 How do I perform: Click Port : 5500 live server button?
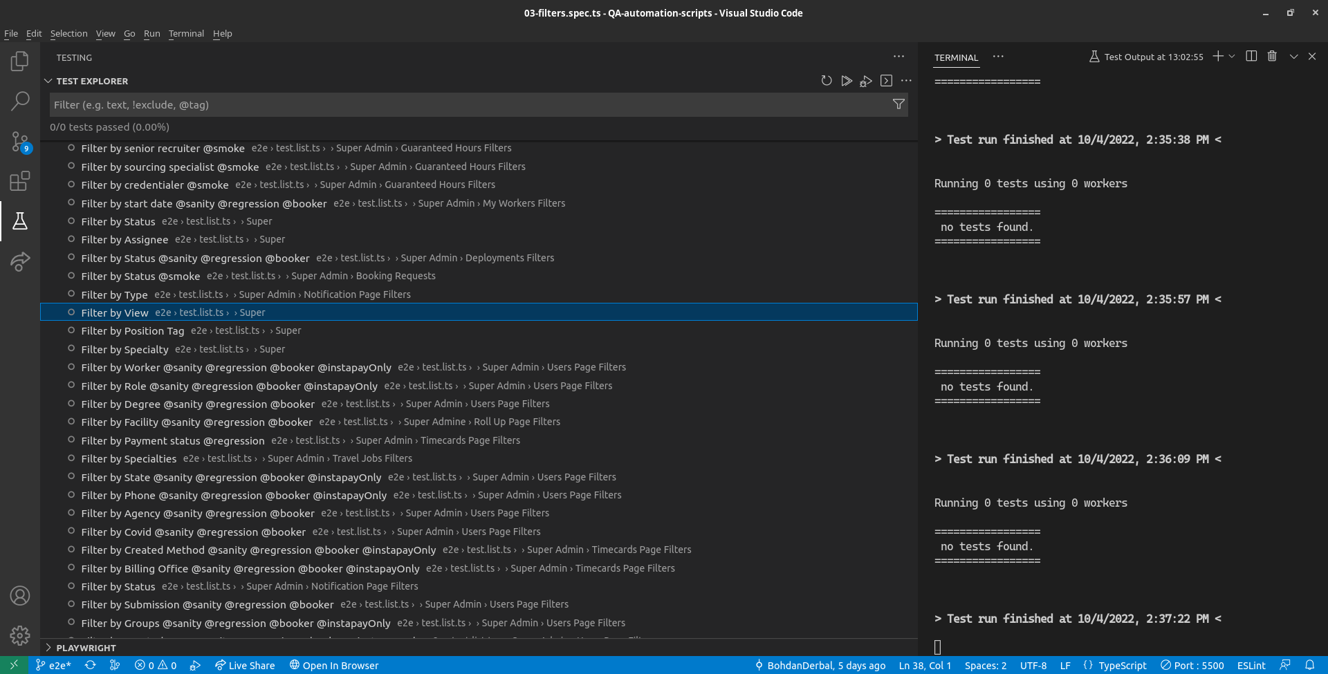(1192, 665)
